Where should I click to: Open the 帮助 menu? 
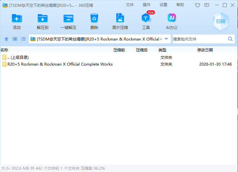click(x=180, y=5)
